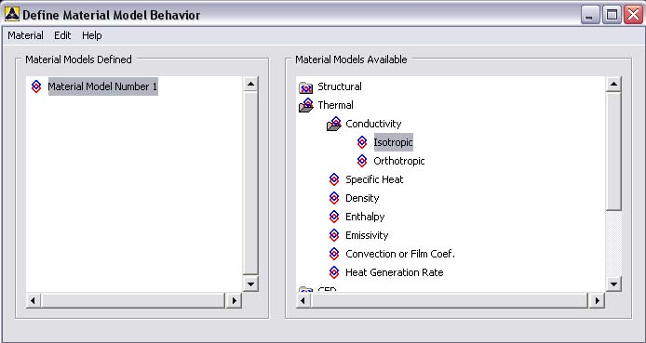Click the Enthalpy model icon

point(334,217)
